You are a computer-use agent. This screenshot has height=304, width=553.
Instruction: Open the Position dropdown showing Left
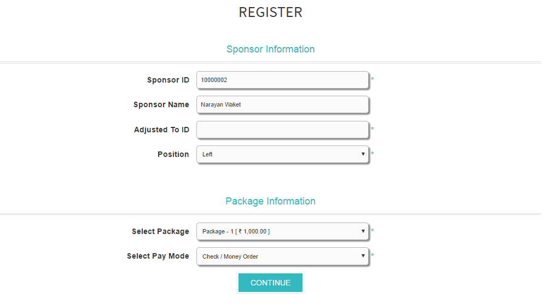point(282,154)
